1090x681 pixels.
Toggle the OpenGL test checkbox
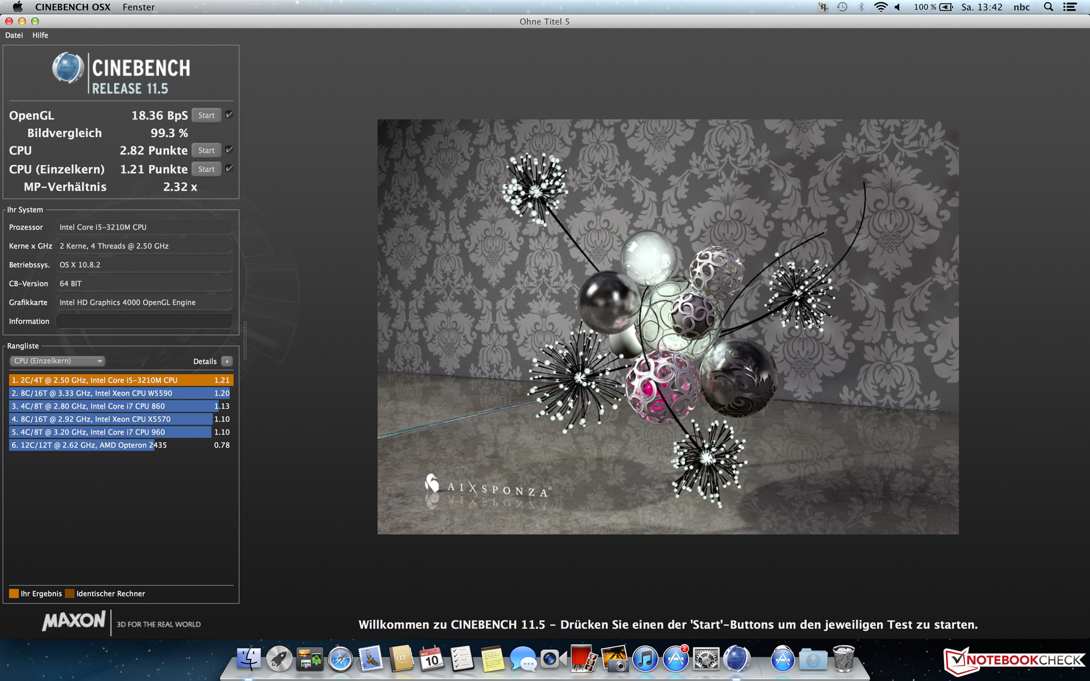pos(229,115)
